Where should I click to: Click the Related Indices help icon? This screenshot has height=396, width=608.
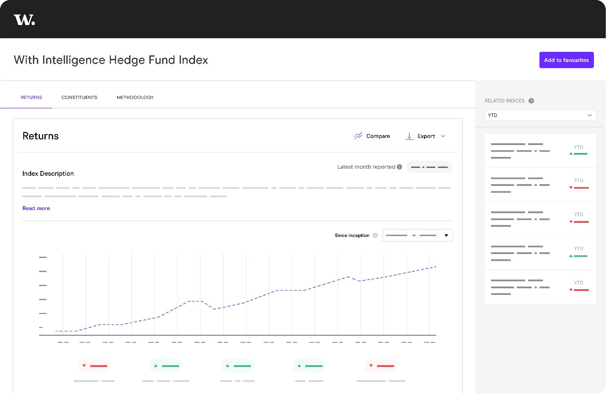coord(531,101)
